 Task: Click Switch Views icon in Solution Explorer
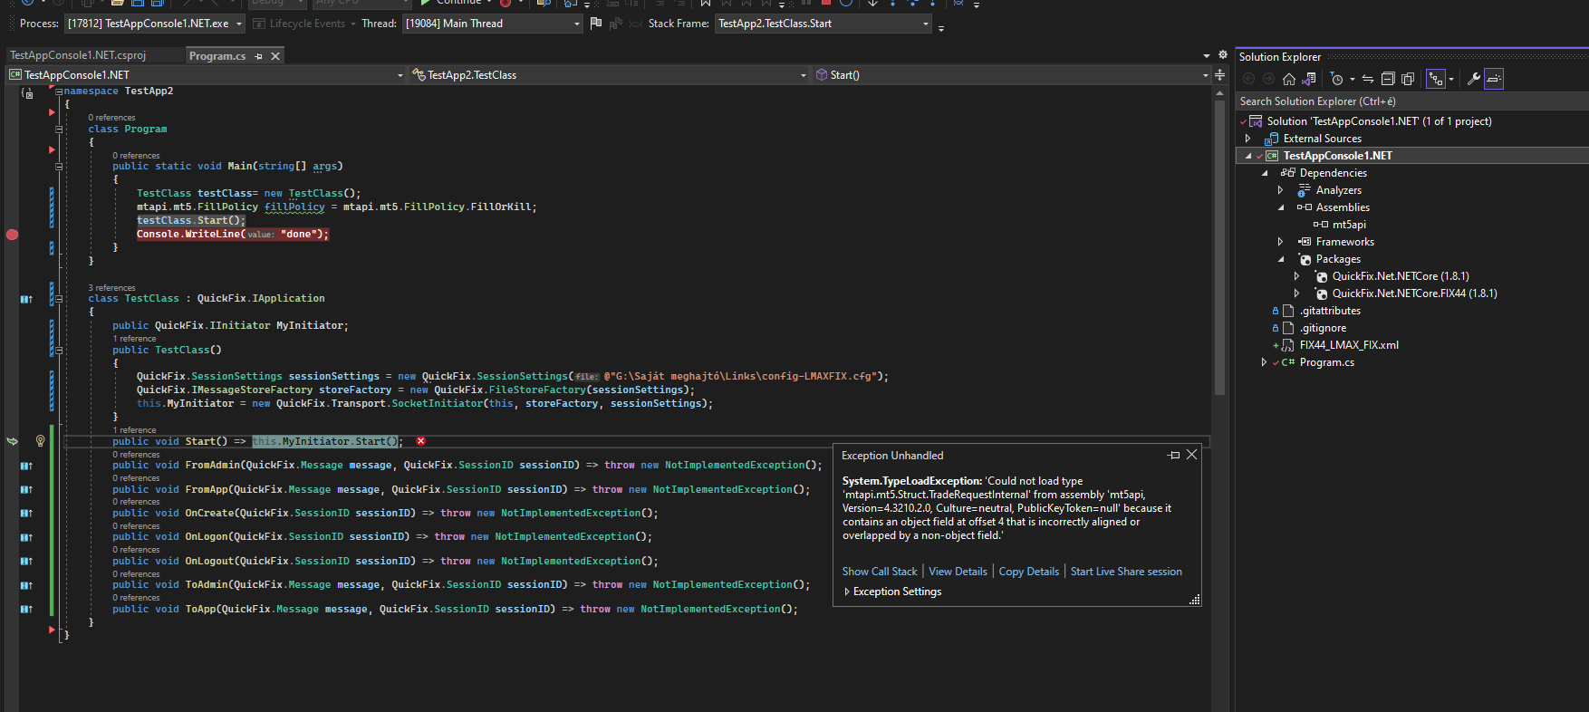(x=1308, y=79)
